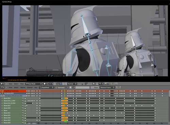Viewport: 170px width, 125px height.
Task: Click the Armature.001 object icon
Action: [x=2, y=93]
